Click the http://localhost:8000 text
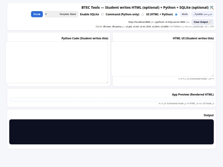 (139, 22)
